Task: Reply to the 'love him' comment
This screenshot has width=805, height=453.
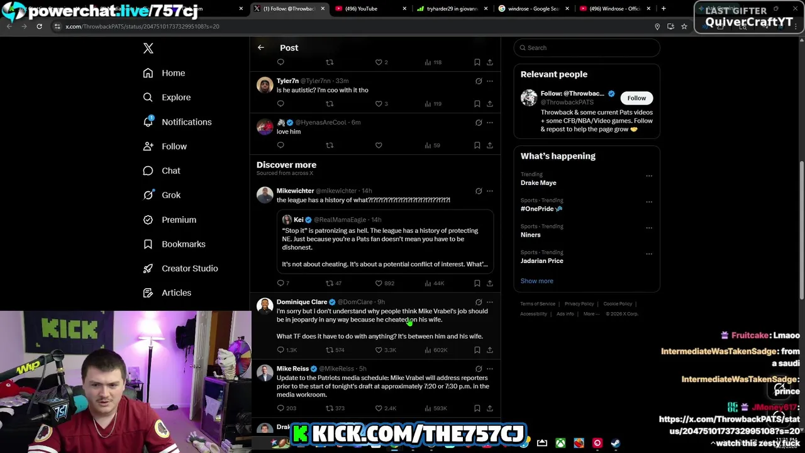Action: pos(280,145)
